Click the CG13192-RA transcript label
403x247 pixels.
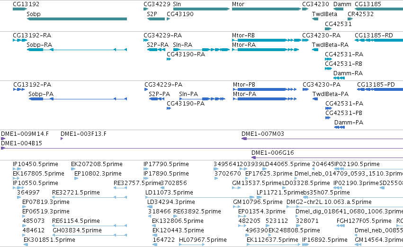click(32, 35)
